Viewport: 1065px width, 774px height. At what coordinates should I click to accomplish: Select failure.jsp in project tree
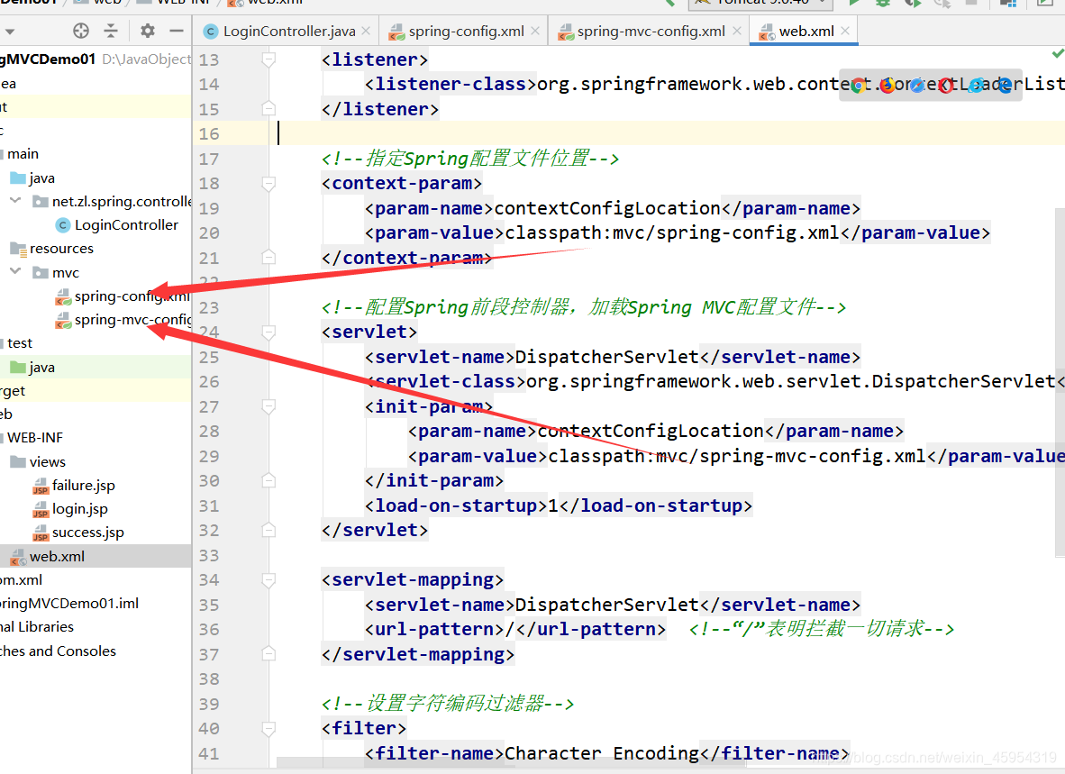83,486
